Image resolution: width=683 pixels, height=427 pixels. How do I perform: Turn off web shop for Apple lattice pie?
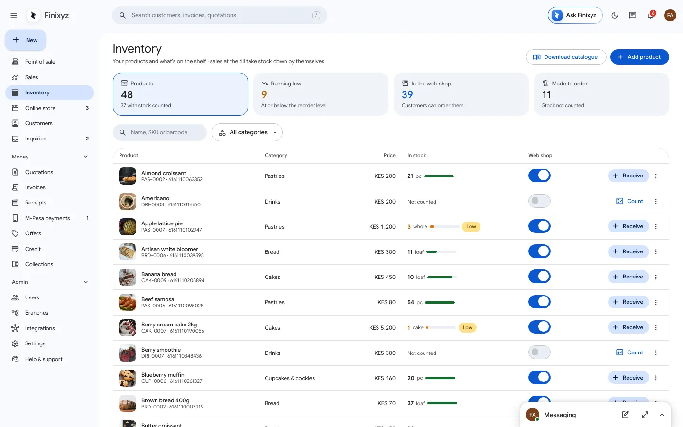(539, 226)
